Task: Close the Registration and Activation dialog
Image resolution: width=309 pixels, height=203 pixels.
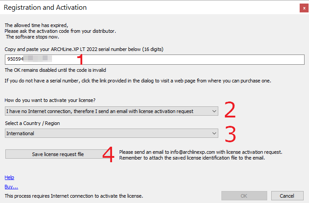Action: [x=303, y=8]
